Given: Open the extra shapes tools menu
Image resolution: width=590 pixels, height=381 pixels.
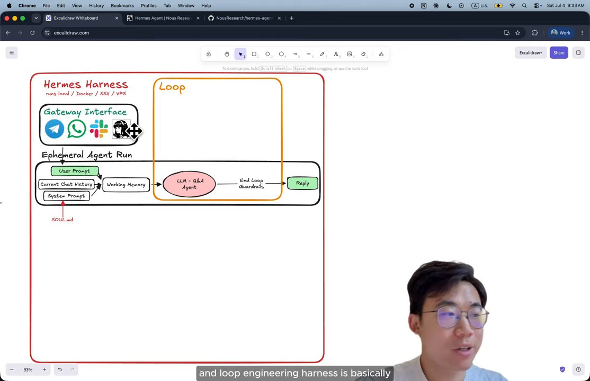Looking at the screenshot, I should pos(381,54).
